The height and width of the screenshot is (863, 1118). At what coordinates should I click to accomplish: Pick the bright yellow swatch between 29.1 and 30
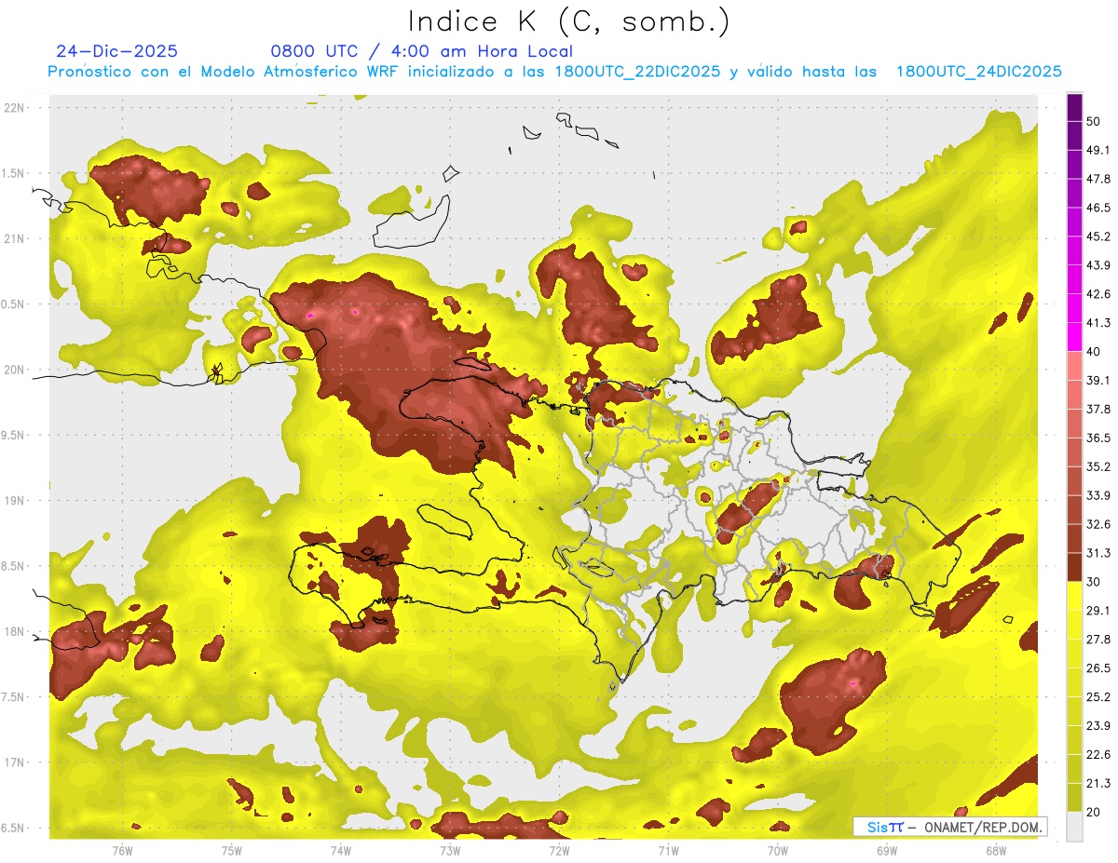tap(1074, 596)
